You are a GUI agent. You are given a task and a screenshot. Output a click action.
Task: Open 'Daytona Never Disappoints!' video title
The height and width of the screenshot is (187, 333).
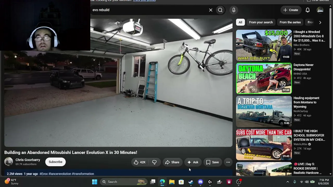click(303, 67)
